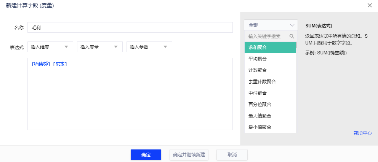Screen dimensions: 378x162
Task: Pick 去重计数聚合 function
Action: click(270, 81)
